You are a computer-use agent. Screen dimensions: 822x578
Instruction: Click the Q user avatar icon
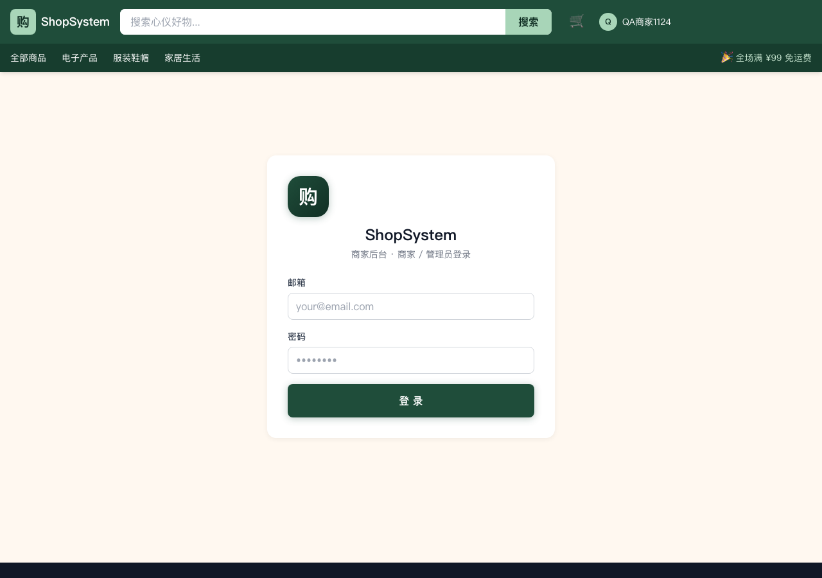pyautogui.click(x=608, y=22)
